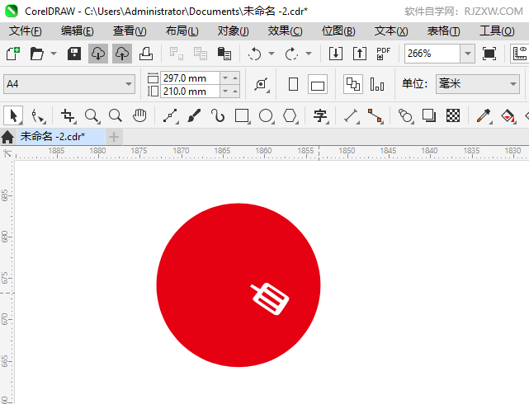Click the 266% zoom level field
The width and height of the screenshot is (529, 404).
point(432,54)
